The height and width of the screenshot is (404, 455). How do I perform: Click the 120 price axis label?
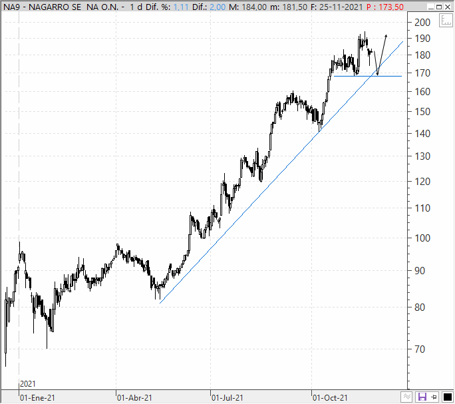click(x=422, y=182)
